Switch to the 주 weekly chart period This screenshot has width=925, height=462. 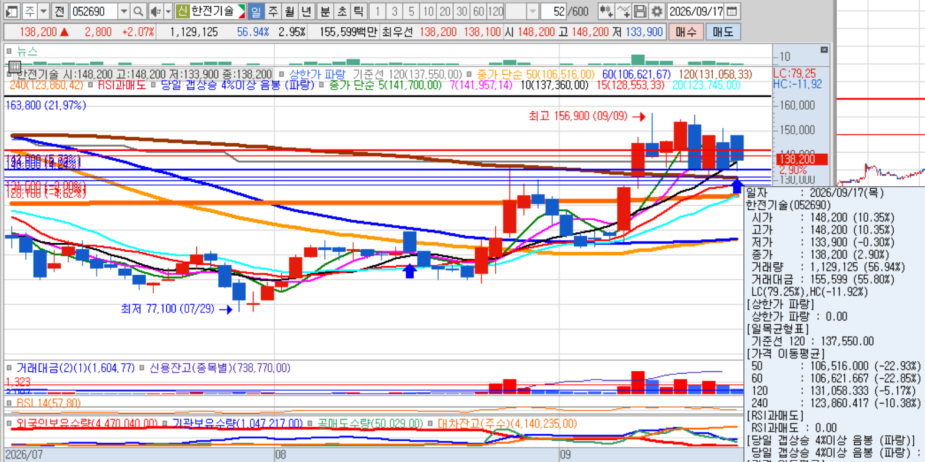[x=273, y=11]
